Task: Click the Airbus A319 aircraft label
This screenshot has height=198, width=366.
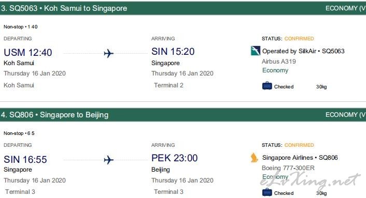Action: click(279, 62)
